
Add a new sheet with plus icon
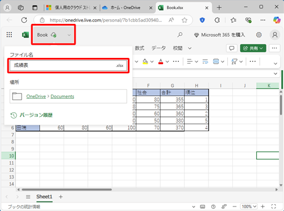coord(61,197)
